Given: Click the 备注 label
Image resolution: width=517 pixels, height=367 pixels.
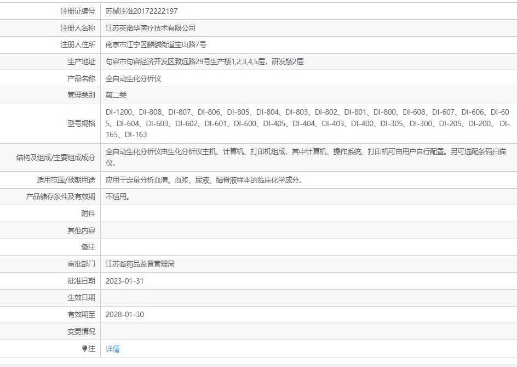Looking at the screenshot, I should [88, 247].
